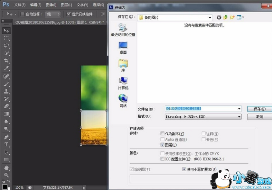Pick the Eyedropper tool
Screen dimensions: 272x190
coord(6,68)
